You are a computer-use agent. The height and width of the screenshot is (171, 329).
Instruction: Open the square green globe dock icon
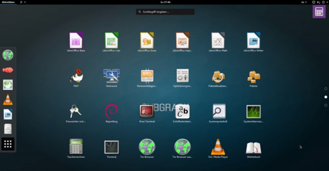pyautogui.click(x=8, y=85)
